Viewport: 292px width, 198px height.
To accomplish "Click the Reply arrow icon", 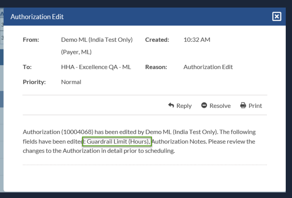I will (171, 106).
